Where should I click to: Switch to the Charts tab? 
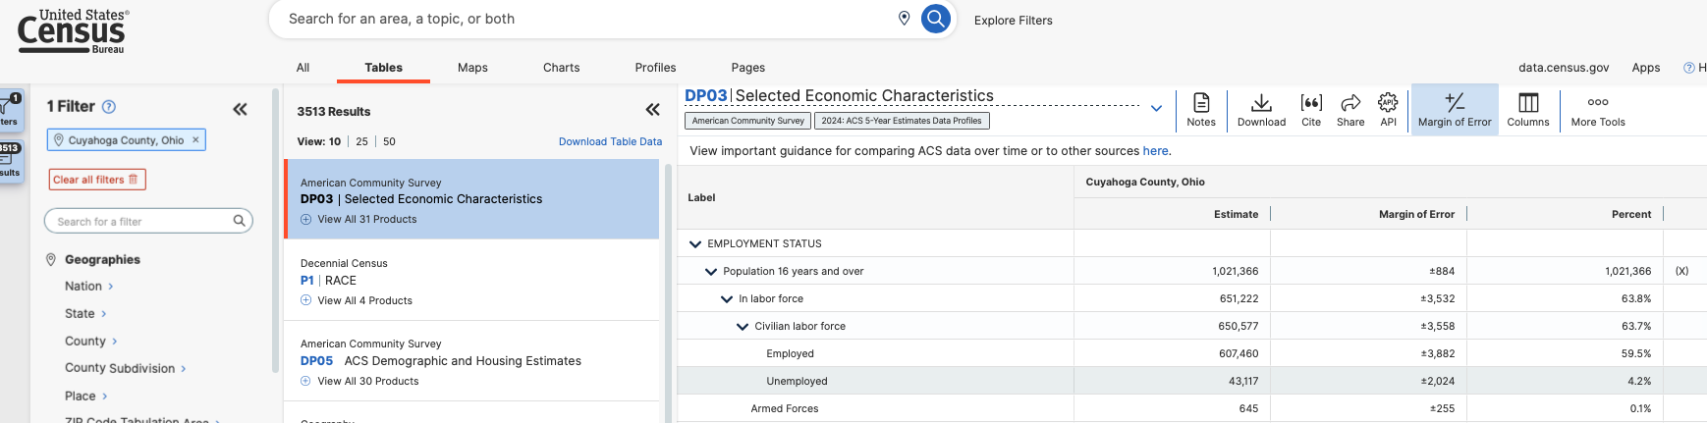click(x=561, y=67)
